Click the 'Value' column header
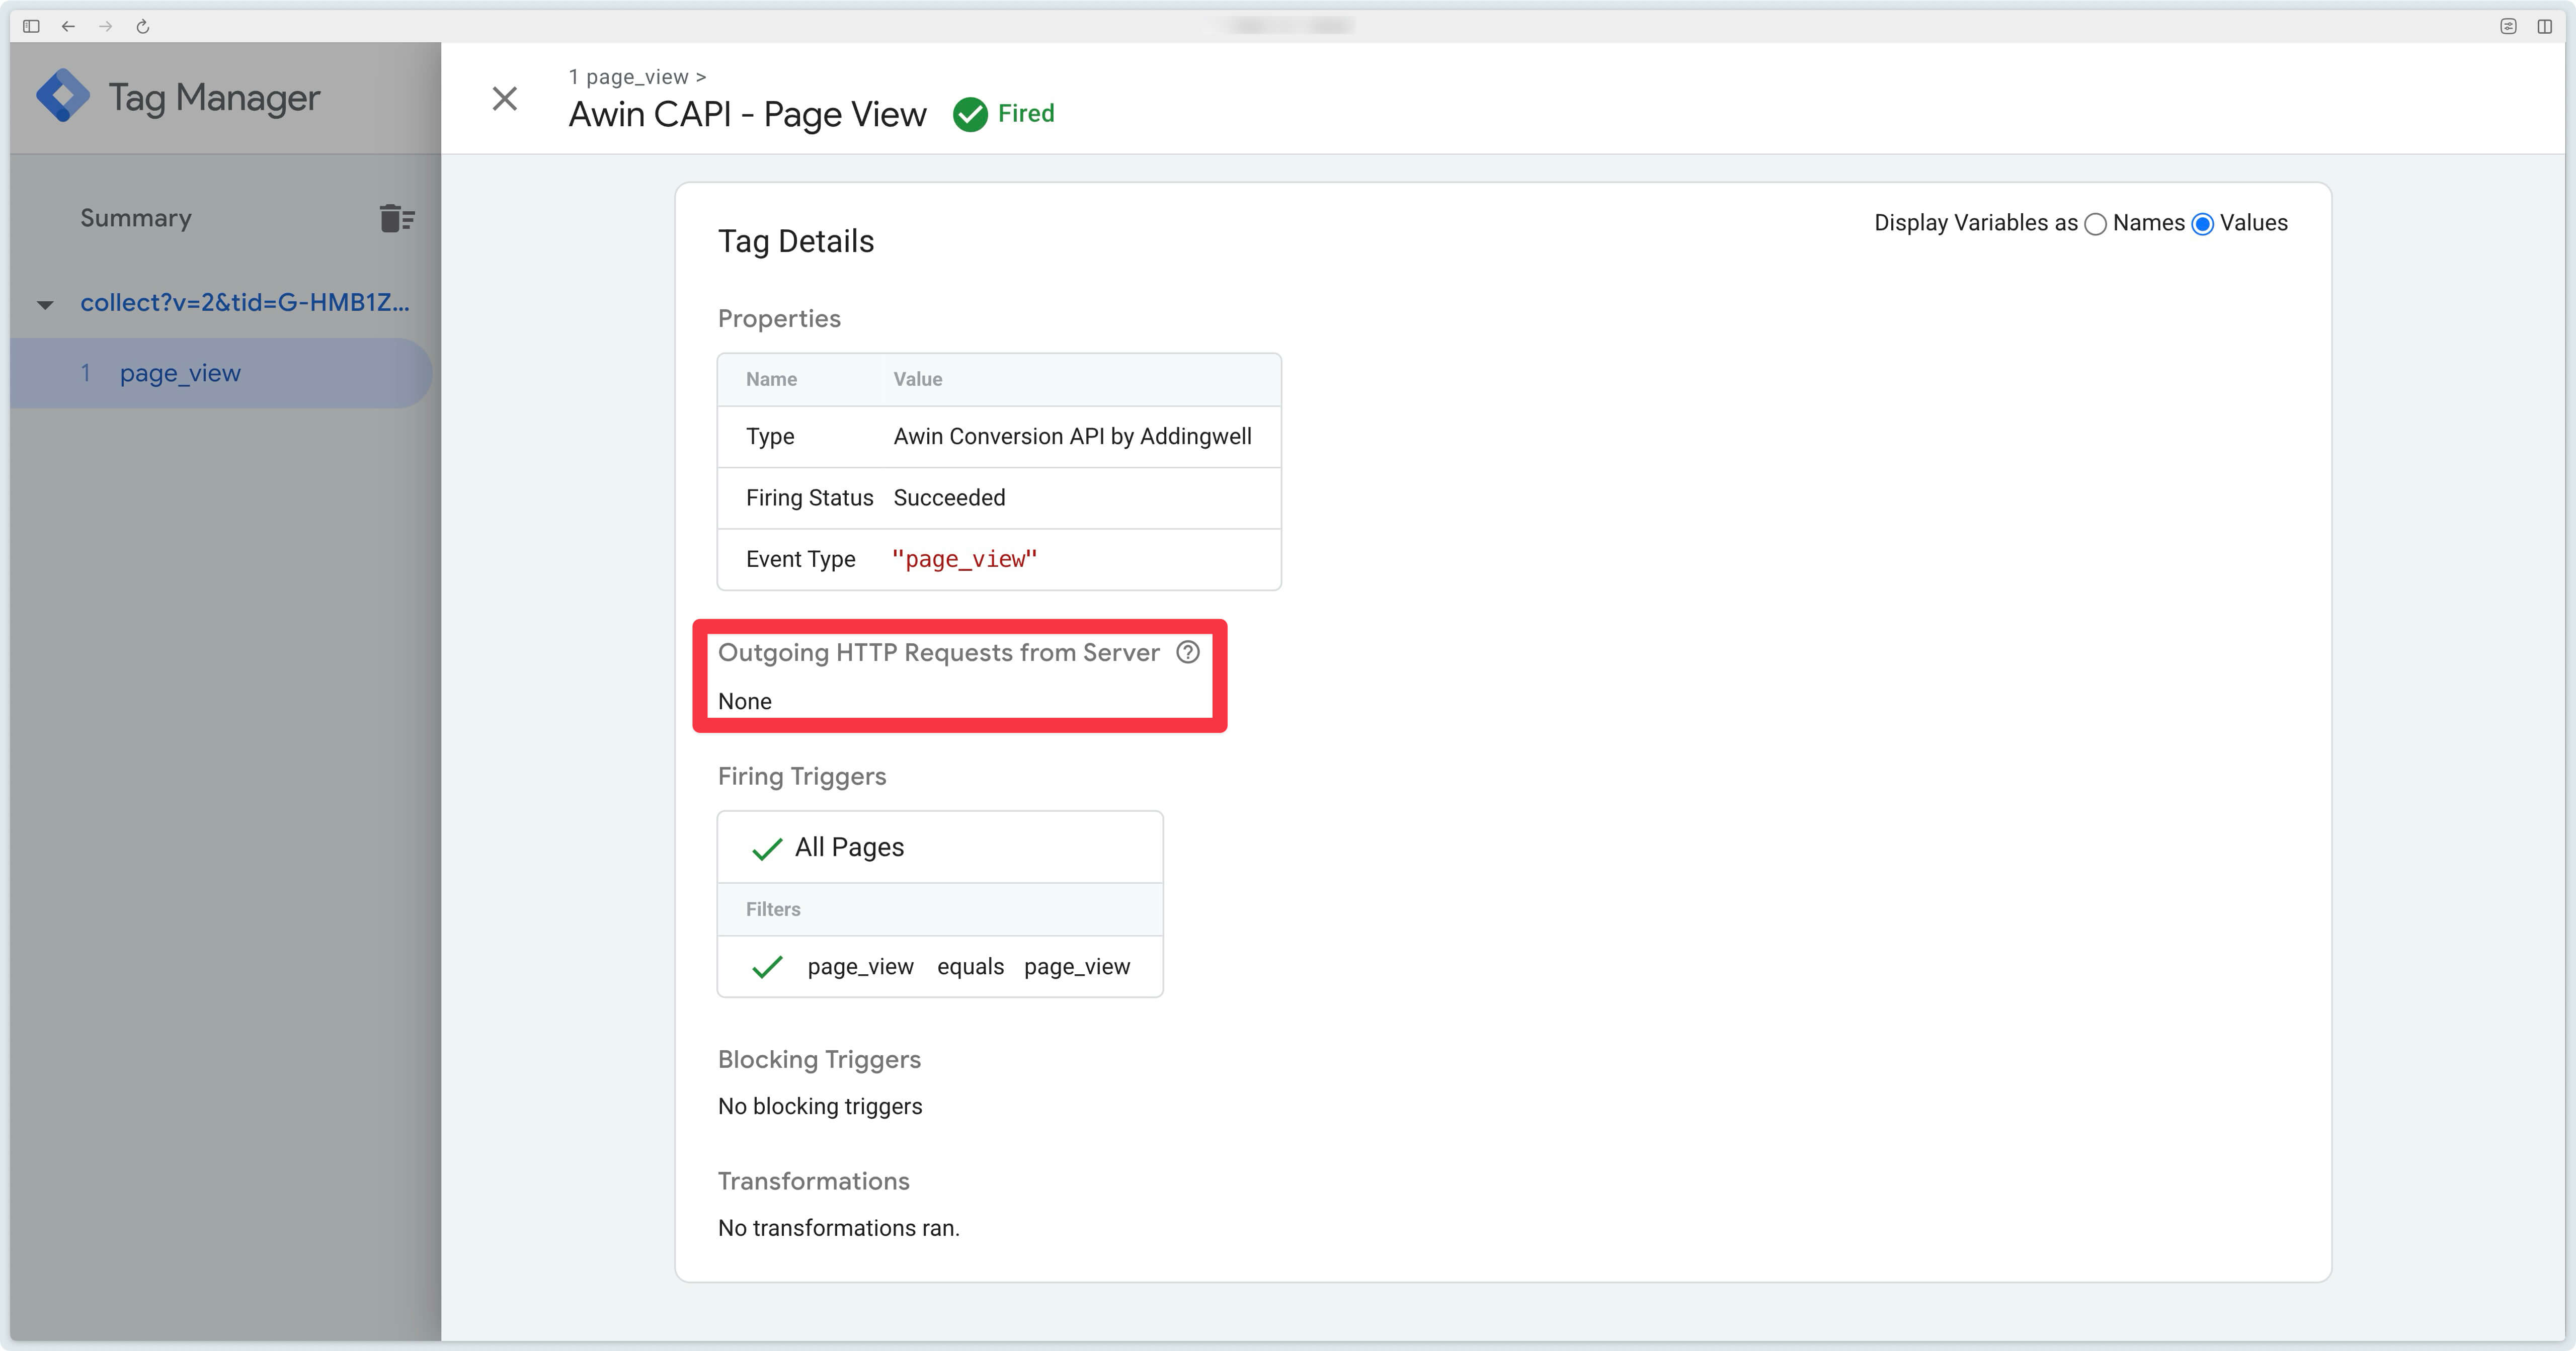This screenshot has height=1351, width=2576. tap(918, 379)
